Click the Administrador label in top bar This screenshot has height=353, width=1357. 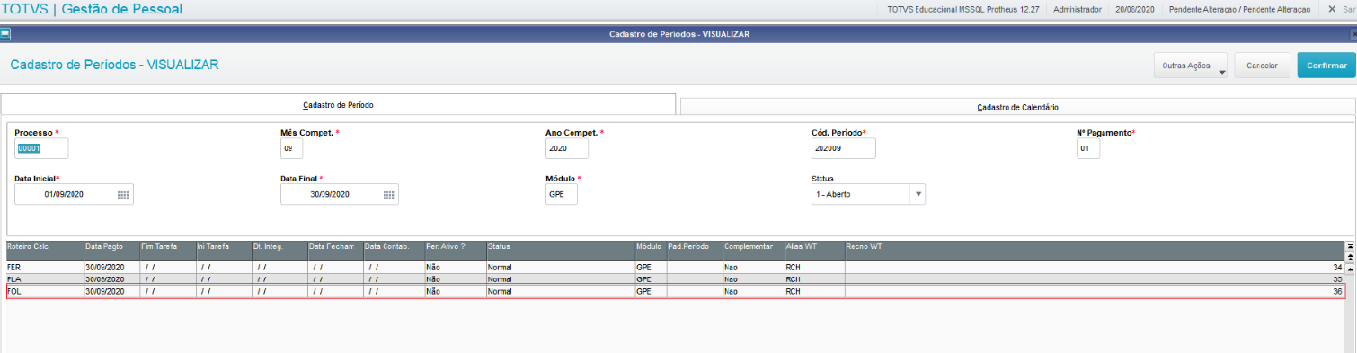(1078, 9)
